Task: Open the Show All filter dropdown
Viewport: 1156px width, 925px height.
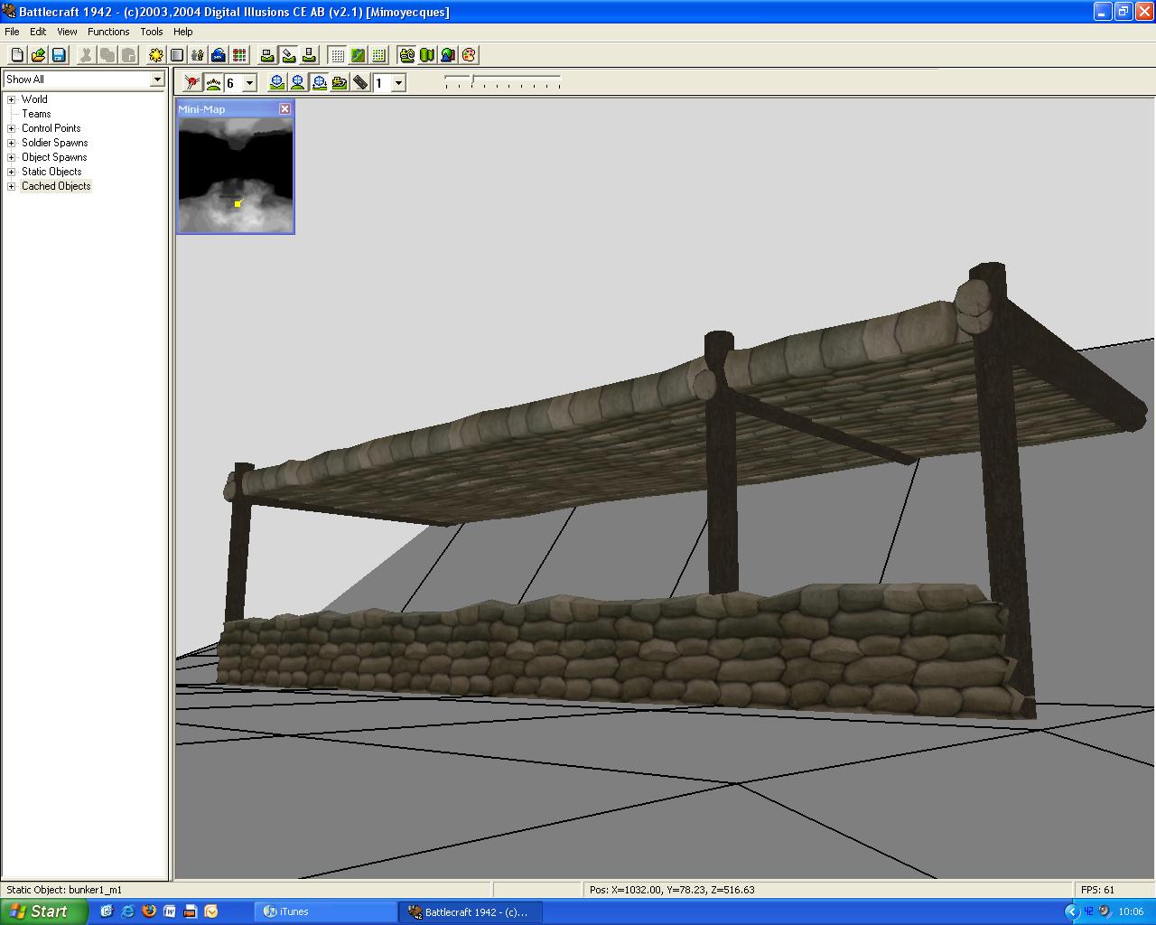Action: (x=157, y=79)
